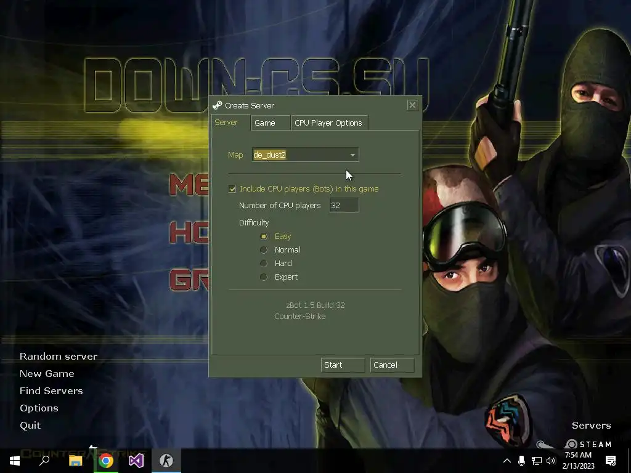The width and height of the screenshot is (631, 473).
Task: Click Steam icon in Create Server title
Action: coord(218,105)
